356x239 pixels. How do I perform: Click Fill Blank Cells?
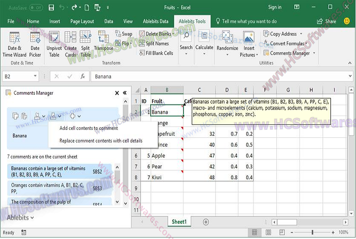[x=156, y=53]
